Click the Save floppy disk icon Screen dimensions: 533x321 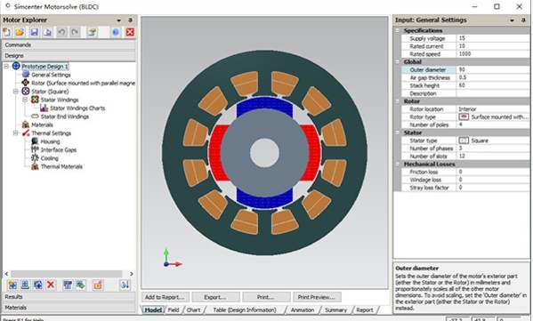(x=35, y=32)
